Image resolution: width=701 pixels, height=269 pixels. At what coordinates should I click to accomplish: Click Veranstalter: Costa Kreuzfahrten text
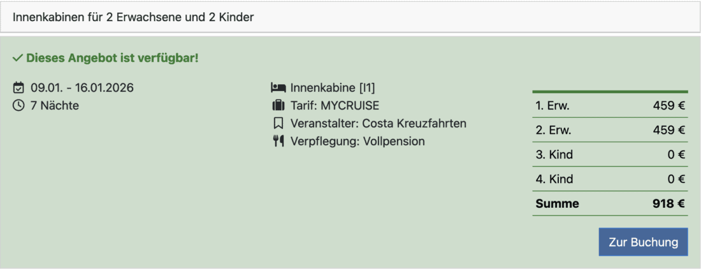point(379,124)
